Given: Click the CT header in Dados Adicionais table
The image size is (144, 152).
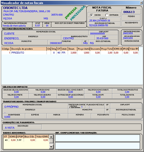Looking at the screenshot, I should pyautogui.click(x=6, y=137).
